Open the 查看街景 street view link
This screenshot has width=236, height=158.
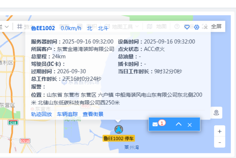coord(93,114)
